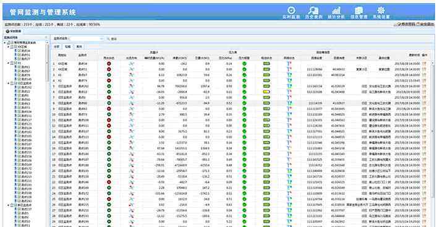Image resolution: width=437 pixels, height=227 pixels.
Task: Click the operation icon at end of row 20
Action: [x=425, y=171]
